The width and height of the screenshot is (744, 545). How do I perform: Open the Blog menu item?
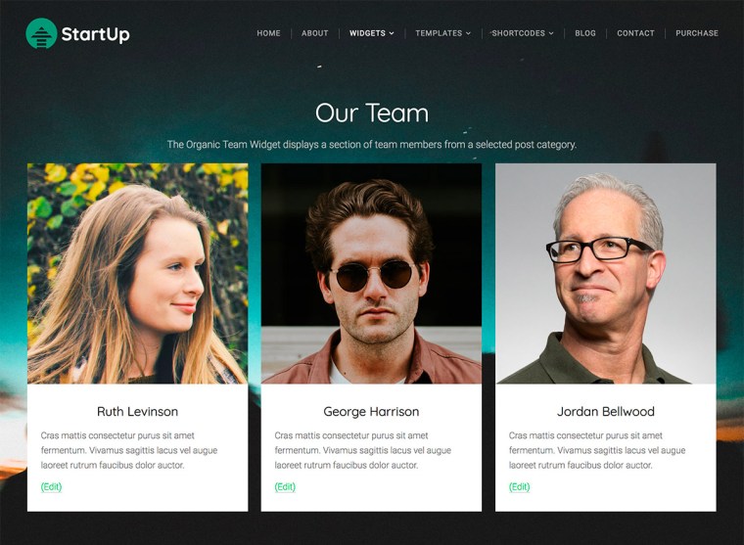coord(585,33)
